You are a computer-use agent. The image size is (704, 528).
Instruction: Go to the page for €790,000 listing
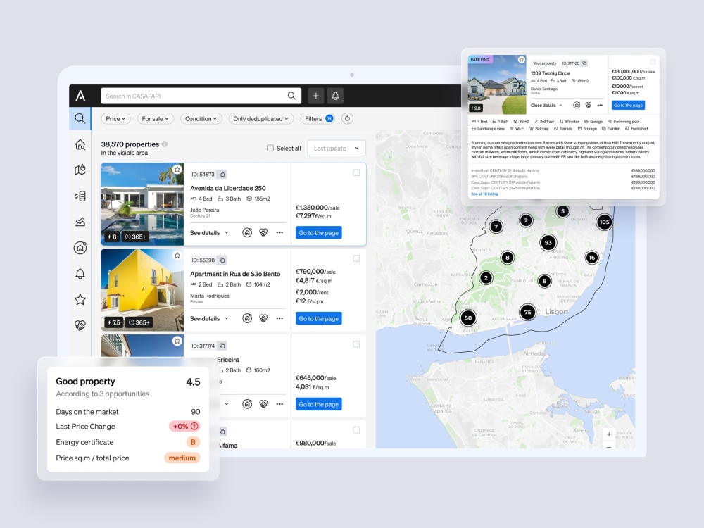pos(319,318)
